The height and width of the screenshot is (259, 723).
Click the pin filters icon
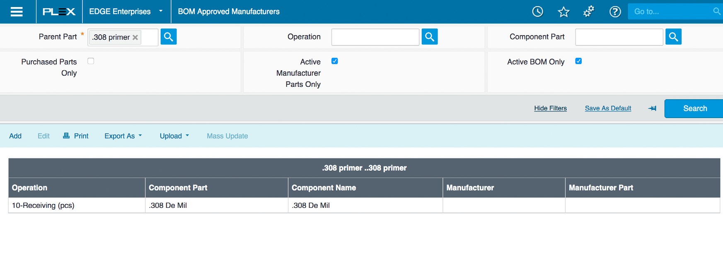coord(652,108)
